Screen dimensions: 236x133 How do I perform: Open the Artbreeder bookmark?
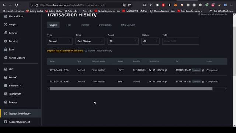click(x=71, y=11)
